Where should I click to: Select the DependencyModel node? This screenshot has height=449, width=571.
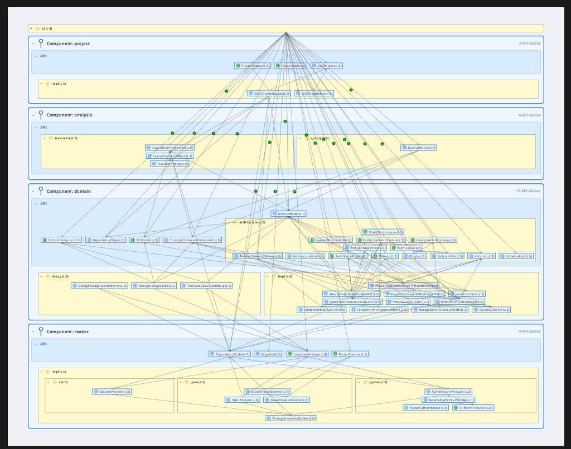click(230, 354)
